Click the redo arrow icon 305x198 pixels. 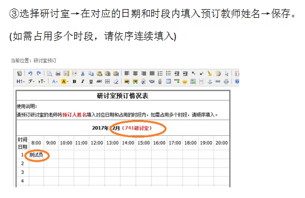[x=39, y=74]
